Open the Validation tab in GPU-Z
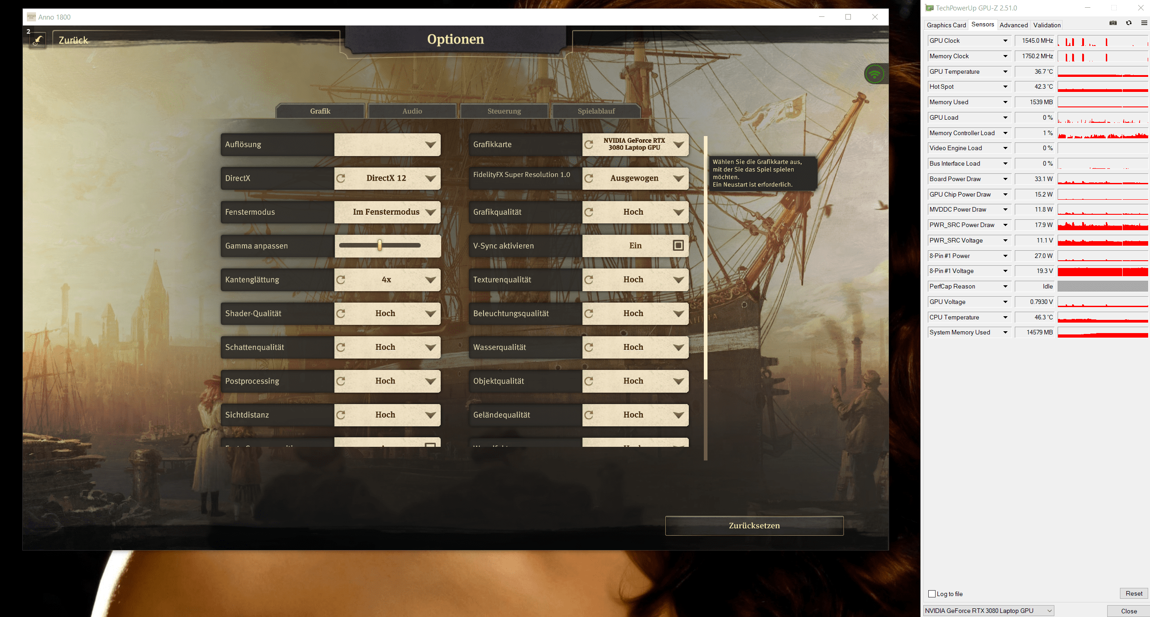The width and height of the screenshot is (1150, 617). pos(1047,25)
